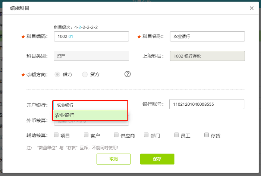
Task: Click the 科目编码 input field
Action: 91,36
